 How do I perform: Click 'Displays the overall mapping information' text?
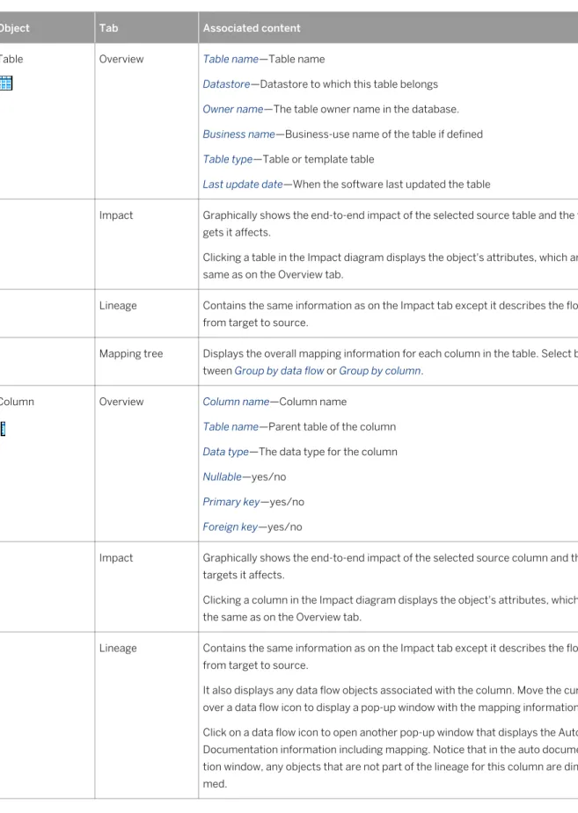click(391, 362)
